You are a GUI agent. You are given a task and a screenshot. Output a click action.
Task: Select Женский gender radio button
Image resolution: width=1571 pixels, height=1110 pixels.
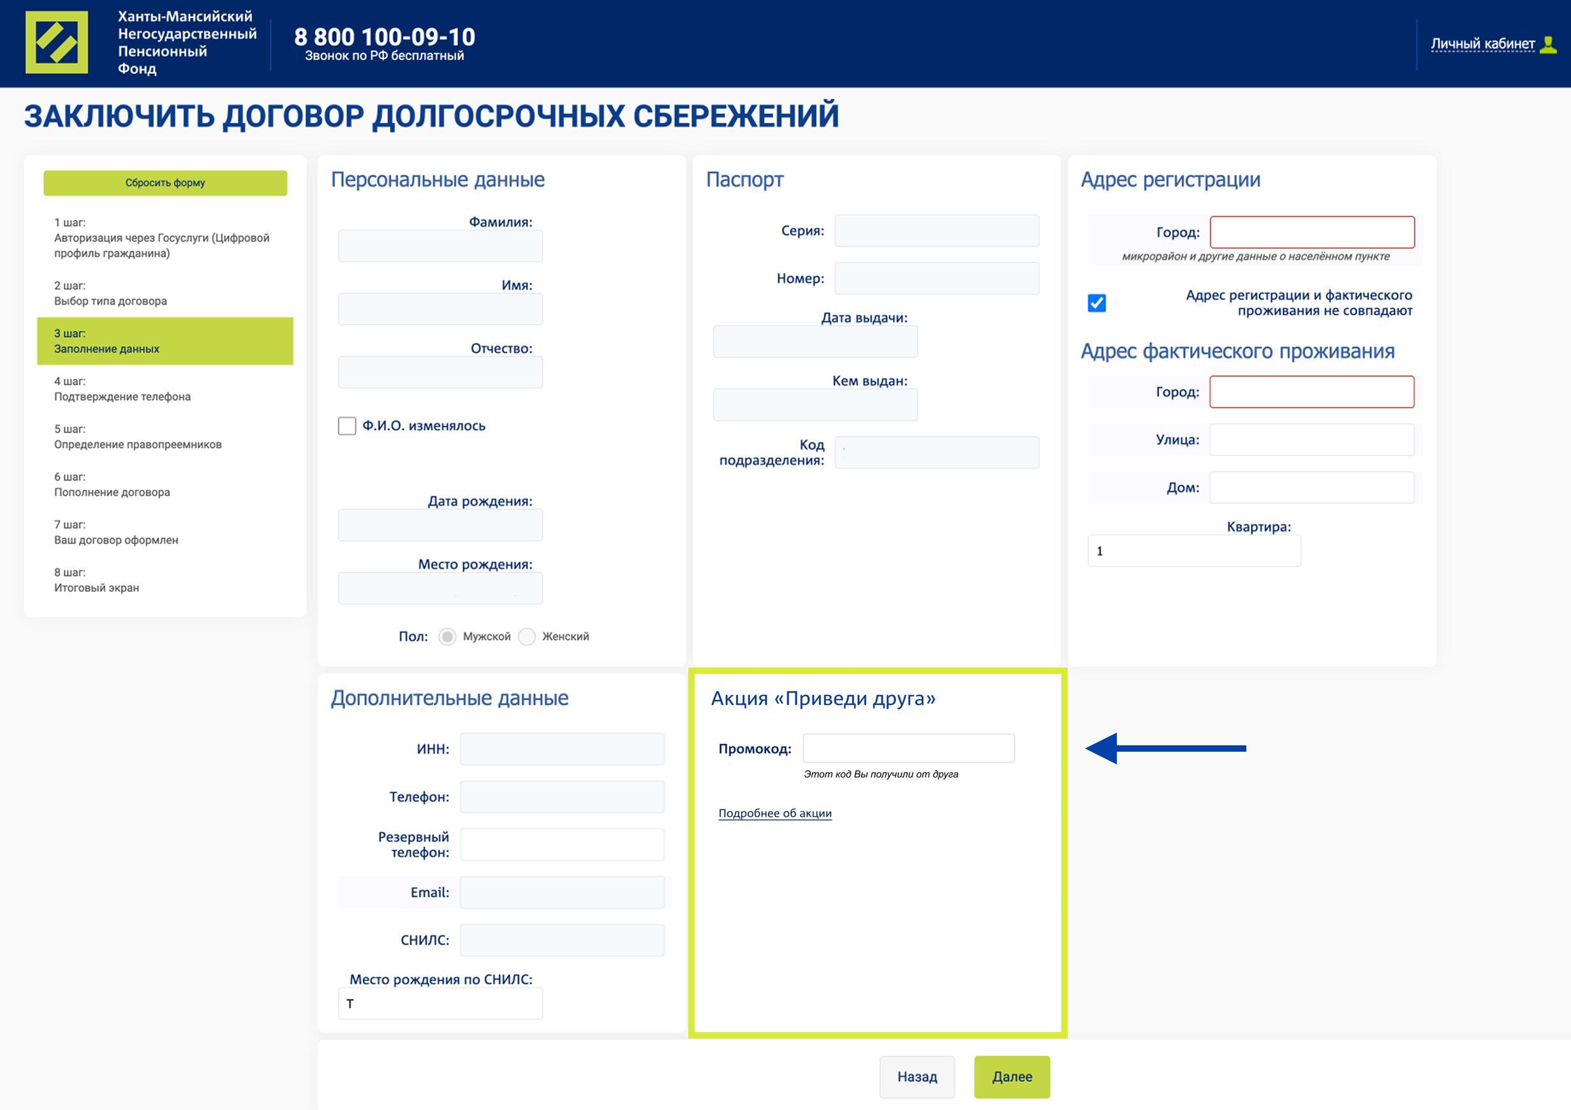(527, 637)
